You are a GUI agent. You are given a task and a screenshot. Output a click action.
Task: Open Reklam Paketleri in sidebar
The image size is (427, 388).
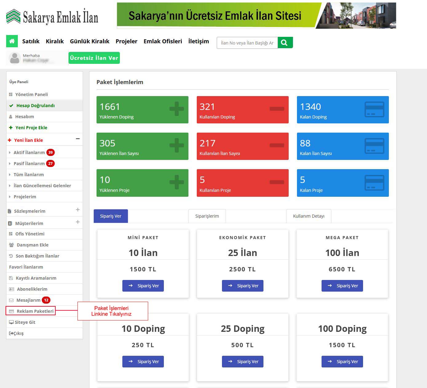point(35,311)
